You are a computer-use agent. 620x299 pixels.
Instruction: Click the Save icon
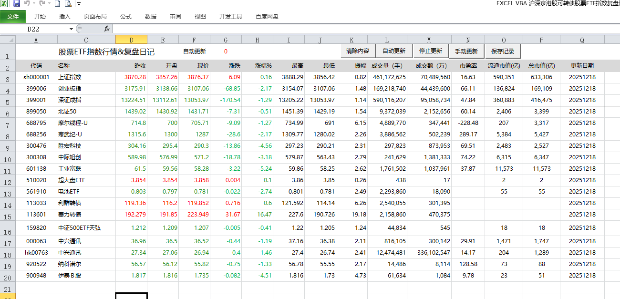click(16, 4)
